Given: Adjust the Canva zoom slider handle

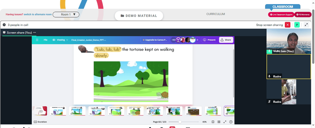Looking at the screenshot, I should 180,122.
